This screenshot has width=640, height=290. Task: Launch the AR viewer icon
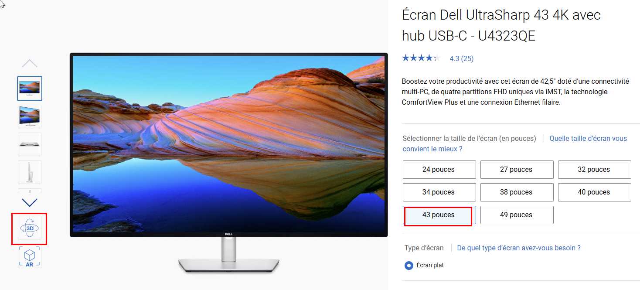30,257
